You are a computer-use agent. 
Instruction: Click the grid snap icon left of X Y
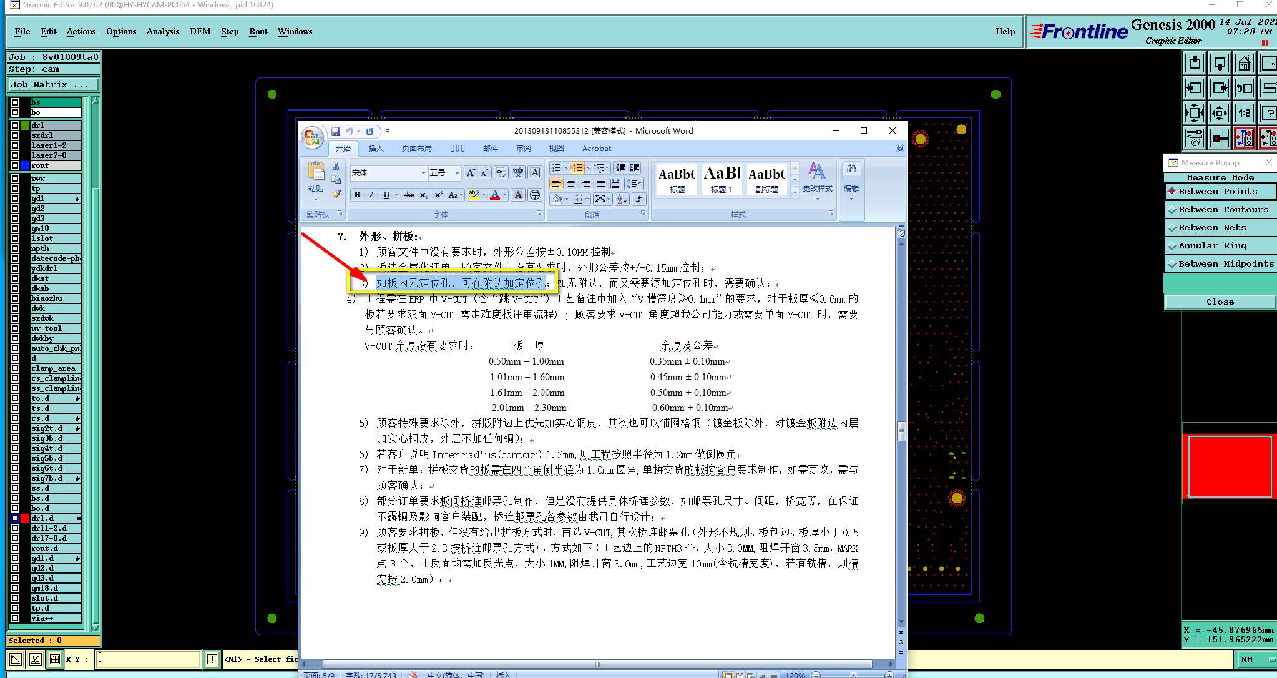coord(54,659)
